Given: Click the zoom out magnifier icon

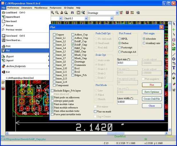Looking at the screenshot, I should (x=57, y=12).
